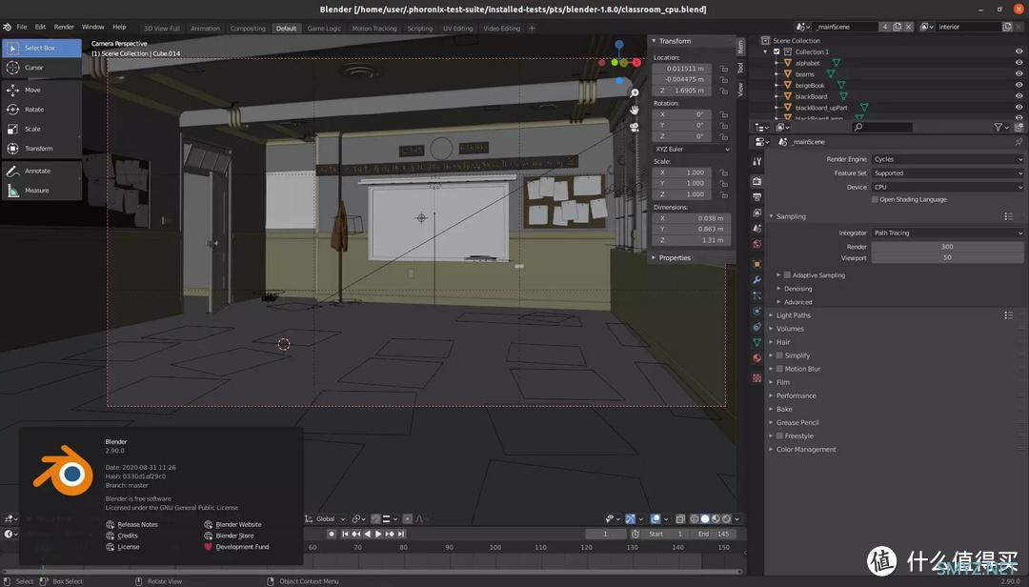The image size is (1029, 587).
Task: Open the World properties tab icon
Action: click(757, 244)
